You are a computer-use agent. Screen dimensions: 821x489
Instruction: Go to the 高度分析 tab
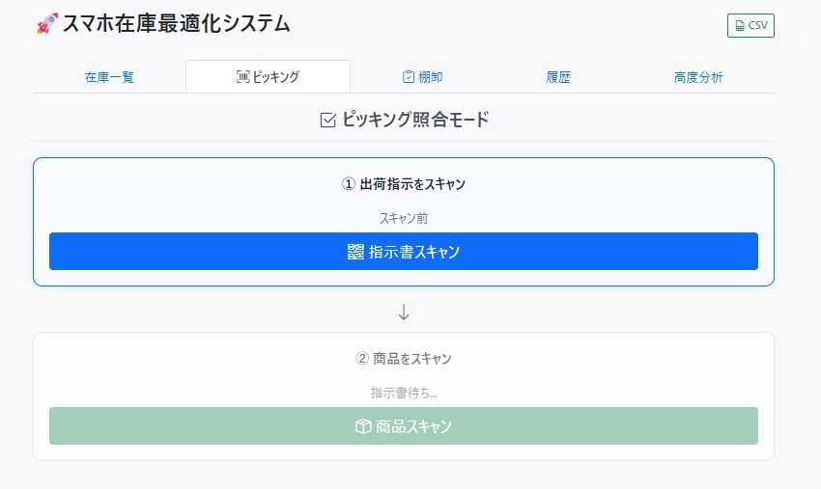tap(698, 77)
